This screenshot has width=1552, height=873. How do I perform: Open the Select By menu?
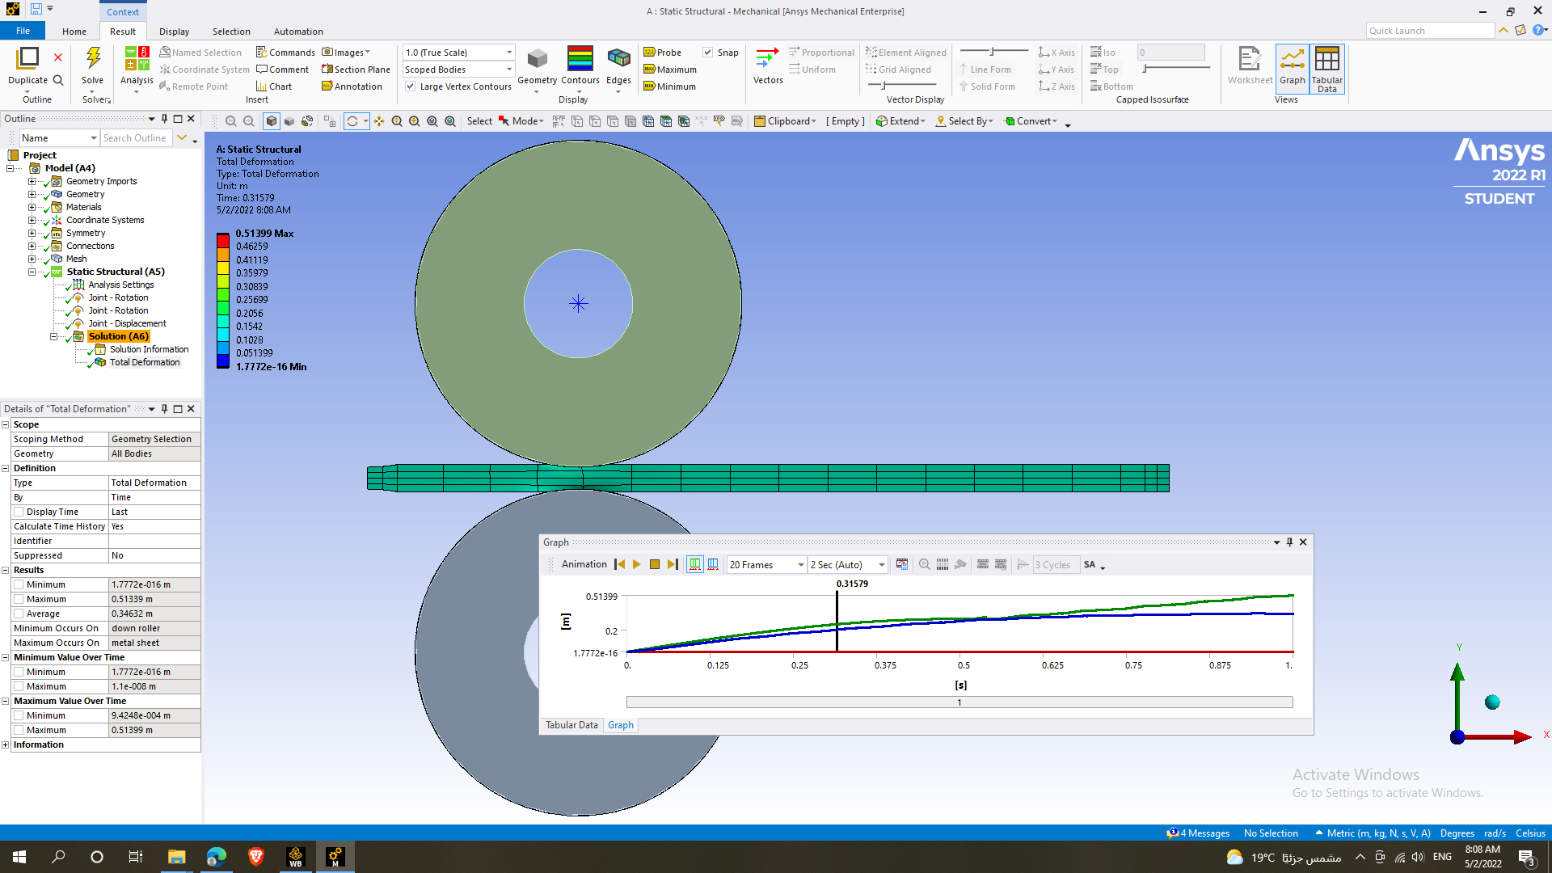click(x=964, y=121)
